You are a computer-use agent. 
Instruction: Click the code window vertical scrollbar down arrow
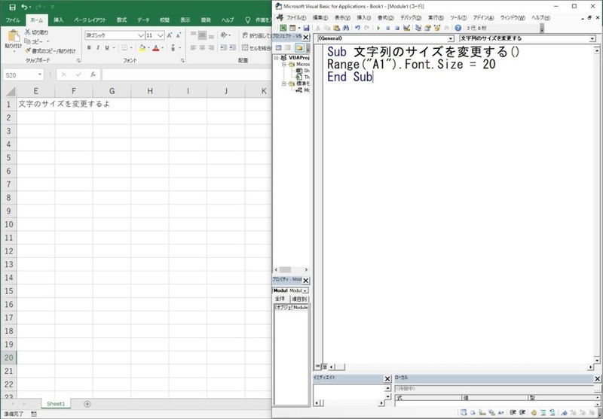click(x=597, y=360)
